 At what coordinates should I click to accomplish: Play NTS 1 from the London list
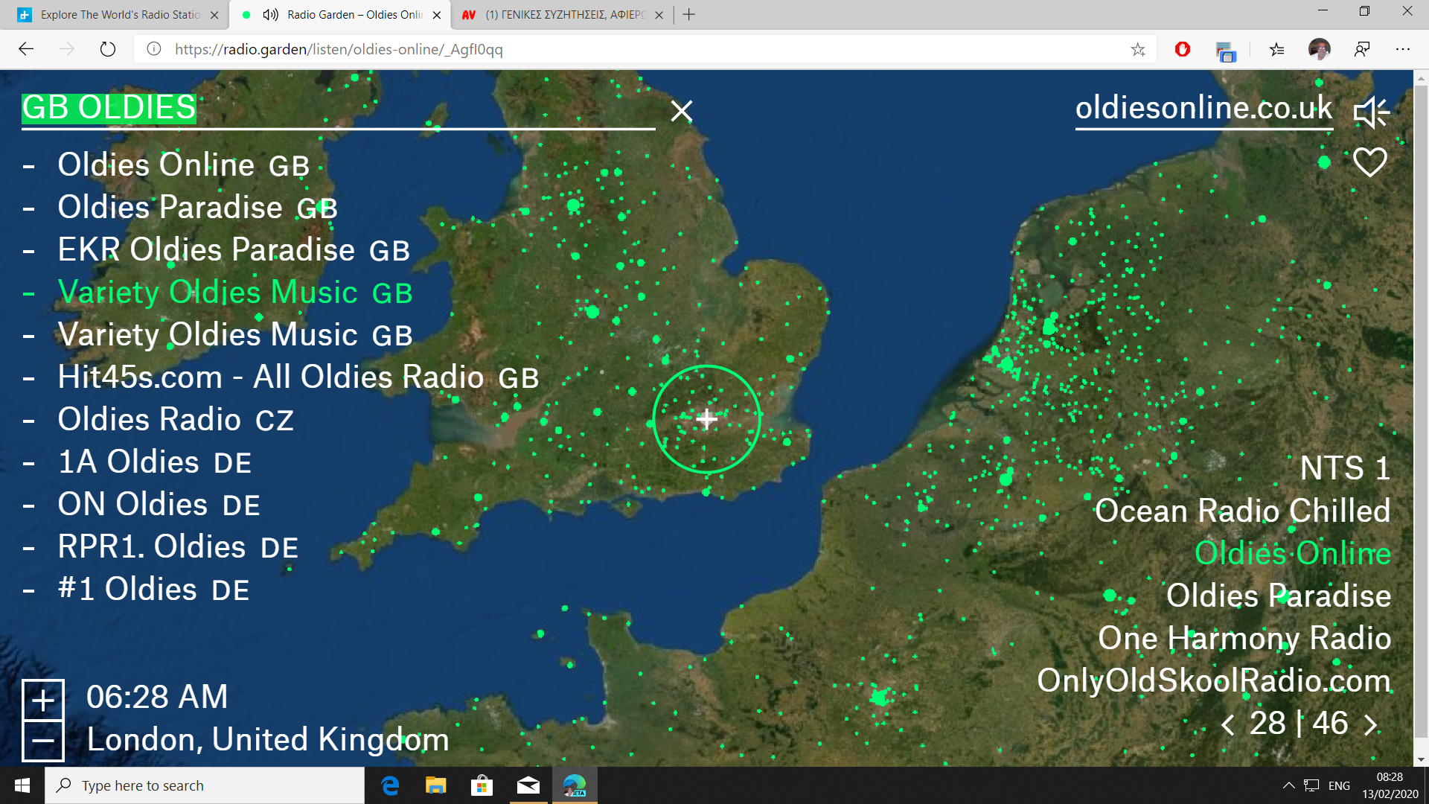(1345, 468)
